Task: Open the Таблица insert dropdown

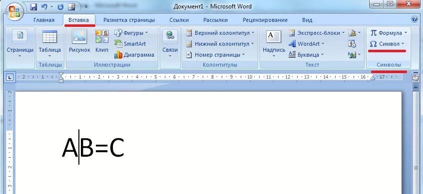Action: pos(49,44)
